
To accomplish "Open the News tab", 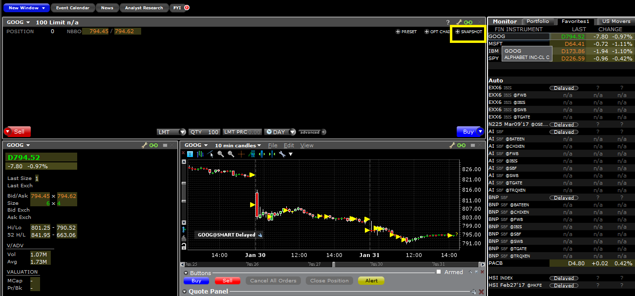I will (107, 8).
